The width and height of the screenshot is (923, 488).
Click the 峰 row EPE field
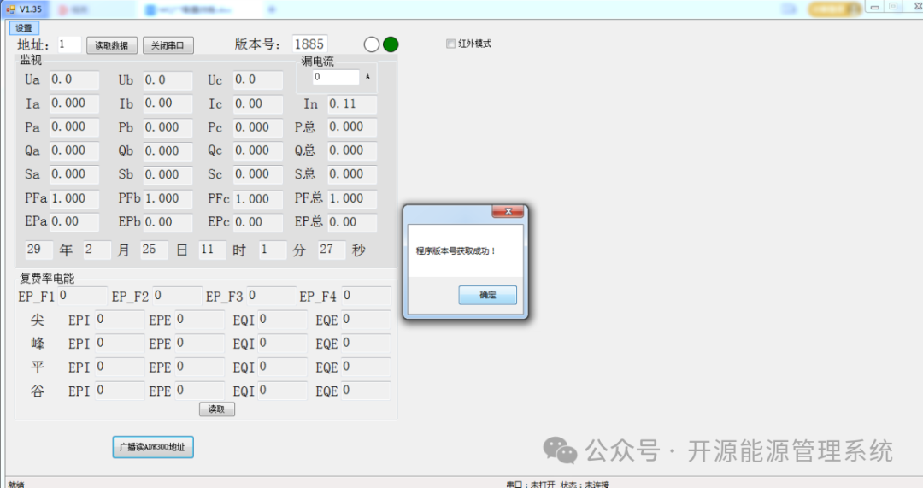tap(199, 344)
